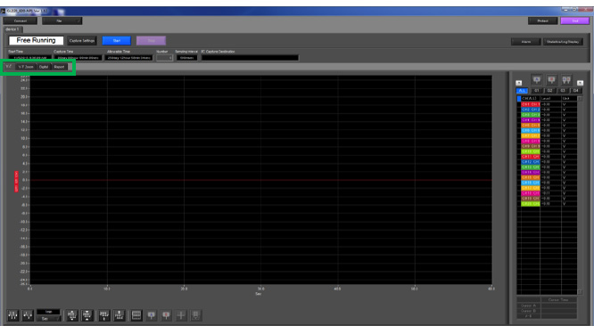Click the time value field above Sec dropdown

(x=48, y=312)
